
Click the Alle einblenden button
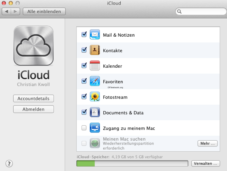click(44, 11)
